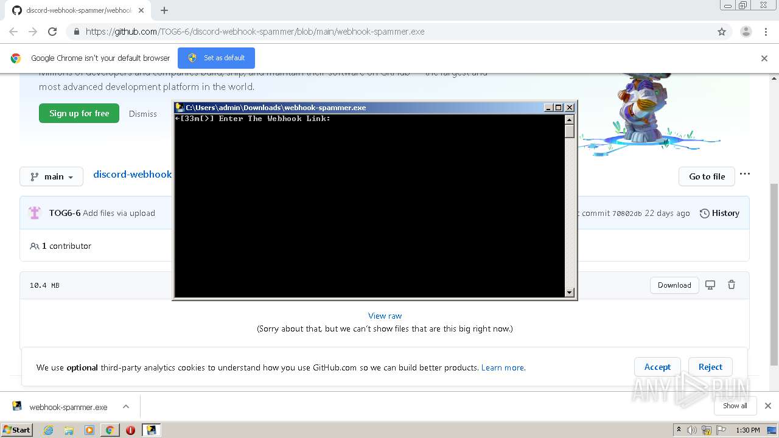Open Learn more about cookies

tap(502, 367)
